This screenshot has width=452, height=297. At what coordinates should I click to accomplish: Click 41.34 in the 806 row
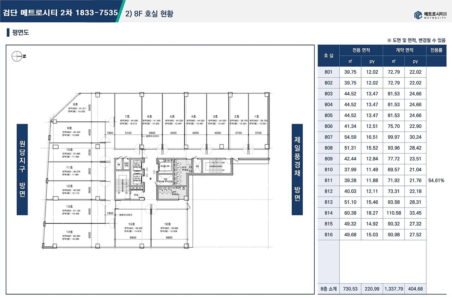click(350, 126)
